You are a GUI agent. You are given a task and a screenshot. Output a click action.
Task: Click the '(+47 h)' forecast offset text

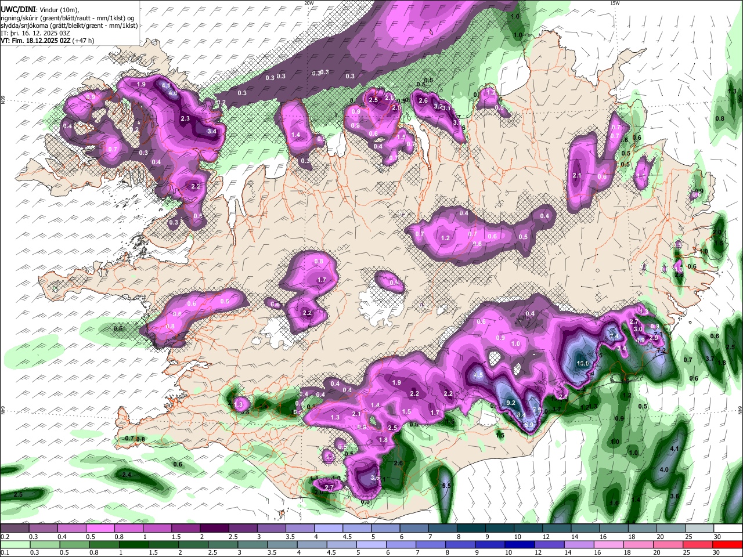84,41
